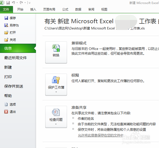Image resolution: width=159 pixels, height=148 pixels.
Task: Click the 检查问题 checklist icon
Action: (56, 112)
